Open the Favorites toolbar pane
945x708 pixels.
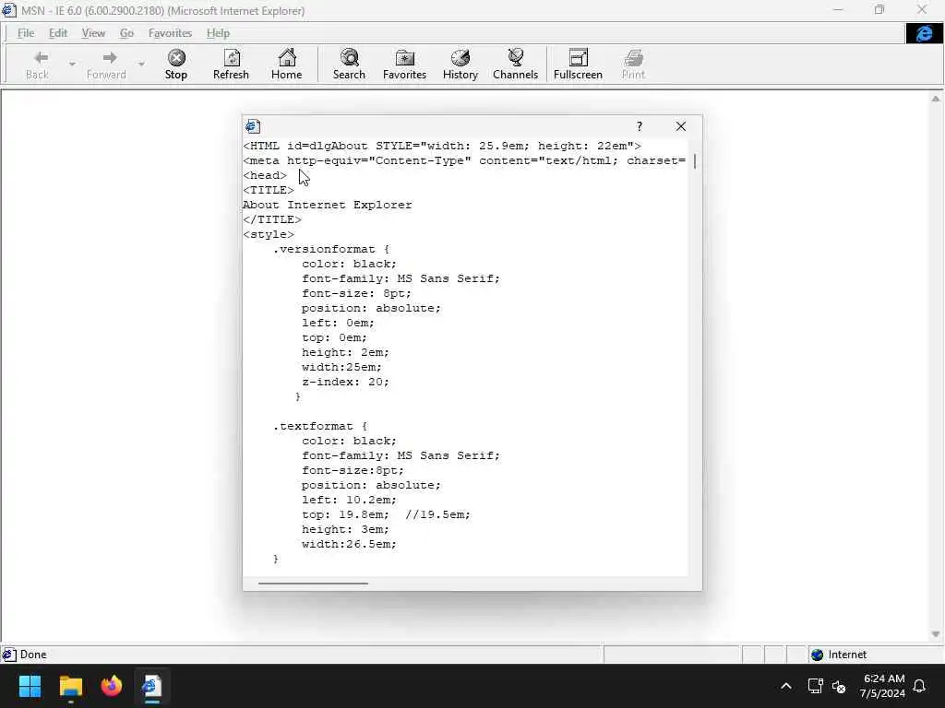pos(404,65)
